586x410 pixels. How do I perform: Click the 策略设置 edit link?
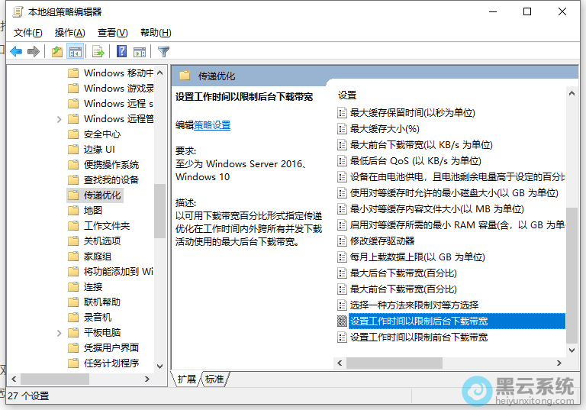pos(212,125)
